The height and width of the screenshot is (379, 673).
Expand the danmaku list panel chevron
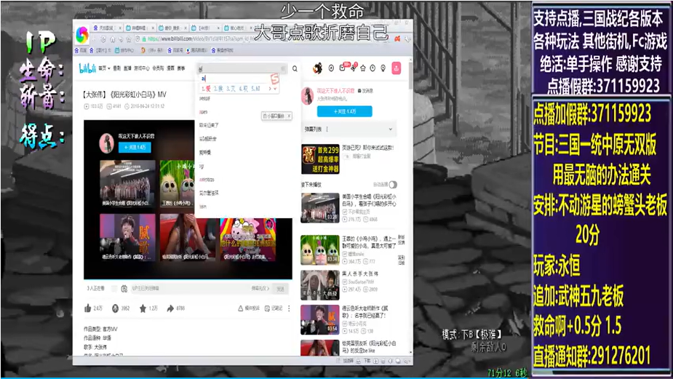tap(391, 129)
